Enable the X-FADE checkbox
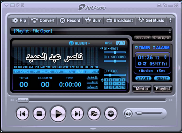The height and width of the screenshot is (133, 182). [105, 71]
